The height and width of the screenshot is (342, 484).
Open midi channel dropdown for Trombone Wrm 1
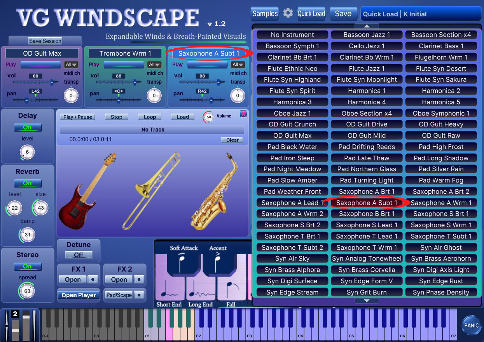[155, 65]
